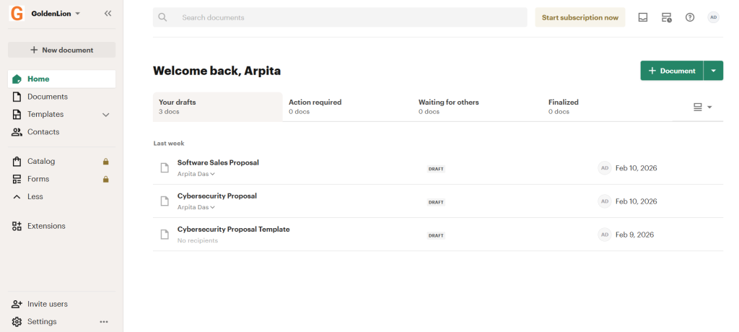Click the Cybersecurity Proposal document icon
This screenshot has height=332, width=739.
165,201
